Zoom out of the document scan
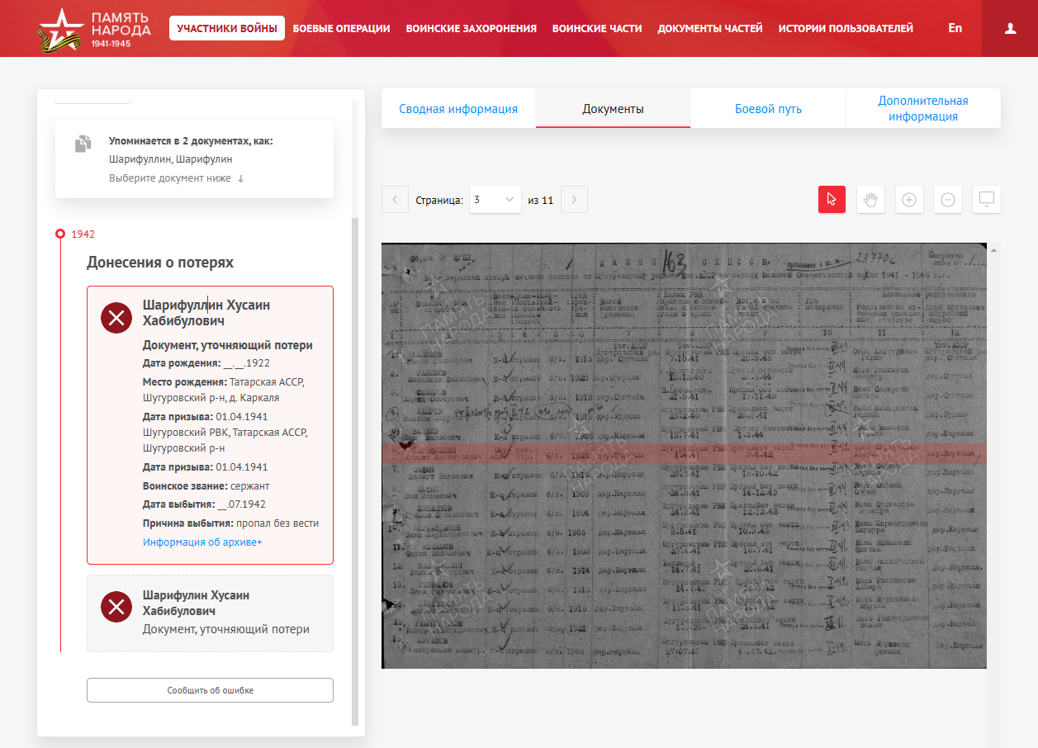 [x=948, y=200]
